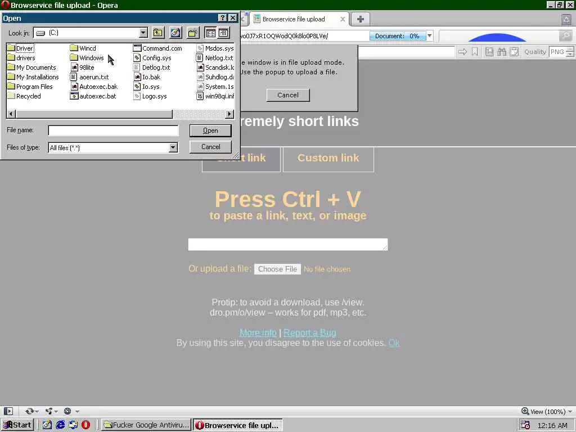Select the Program Files folder
This screenshot has height=432, width=576.
[x=30, y=86]
